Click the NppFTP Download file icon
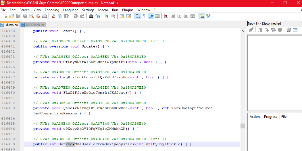 click(260, 30)
